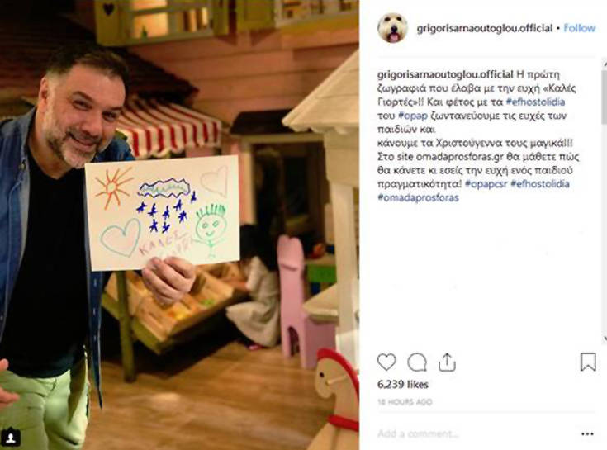Open the first #efhostolidia hashtag in the caption

click(535, 102)
